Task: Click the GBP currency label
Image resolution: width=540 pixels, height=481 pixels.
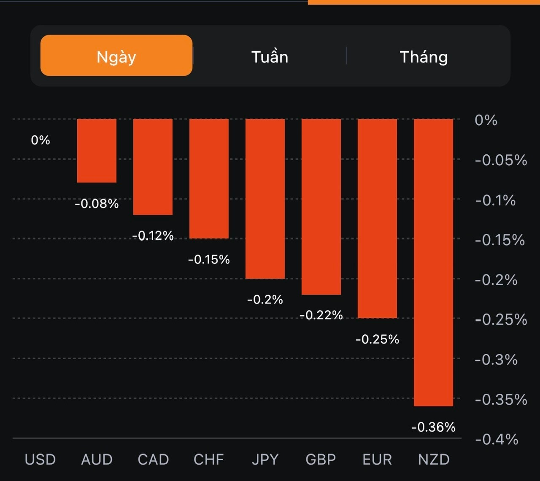Action: pyautogui.click(x=321, y=459)
